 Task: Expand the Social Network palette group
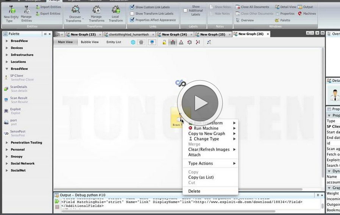(7, 164)
